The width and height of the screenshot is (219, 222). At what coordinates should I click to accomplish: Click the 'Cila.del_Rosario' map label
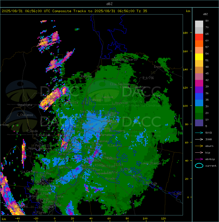coord(124,60)
